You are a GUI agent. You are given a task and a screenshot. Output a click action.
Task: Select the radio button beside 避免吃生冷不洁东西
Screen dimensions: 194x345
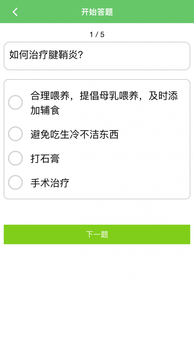pos(15,134)
